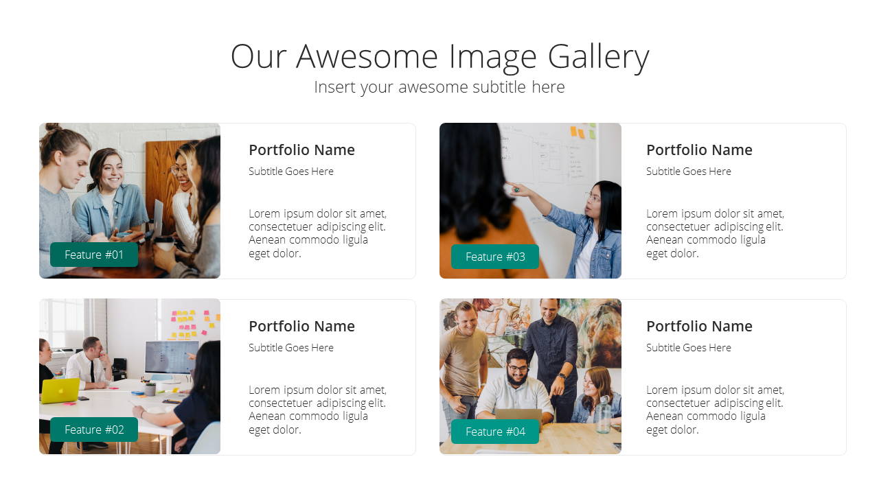The width and height of the screenshot is (879, 494).
Task: Click the 'Our Awesome Image Gallery' title
Action: [x=439, y=56]
